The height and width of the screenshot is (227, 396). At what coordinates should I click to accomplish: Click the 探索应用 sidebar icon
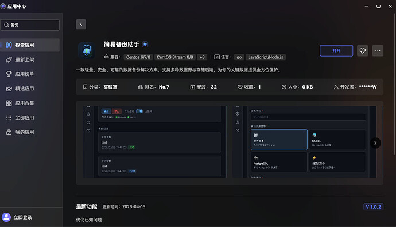pyautogui.click(x=9, y=45)
